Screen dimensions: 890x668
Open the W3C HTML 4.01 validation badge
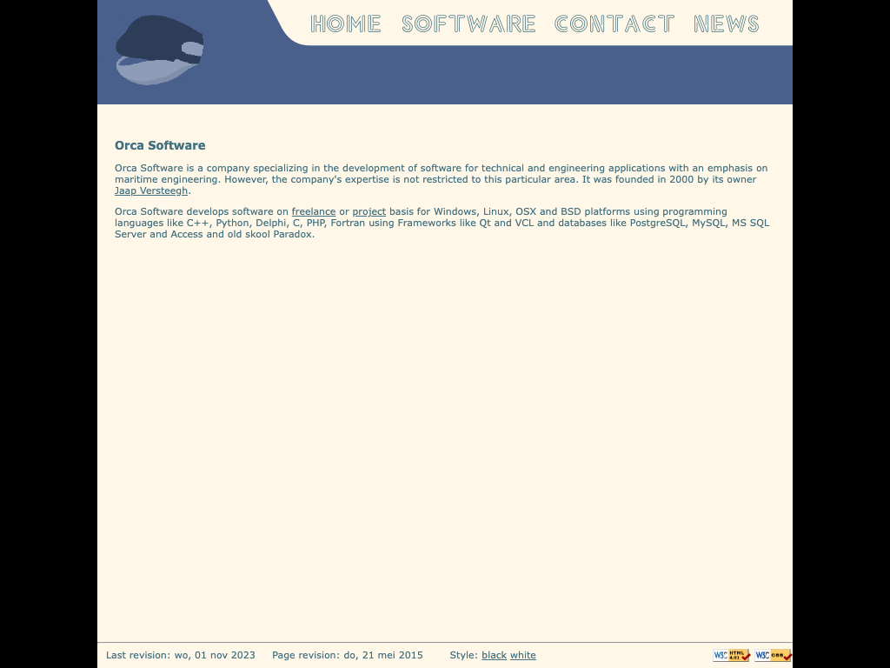(731, 655)
